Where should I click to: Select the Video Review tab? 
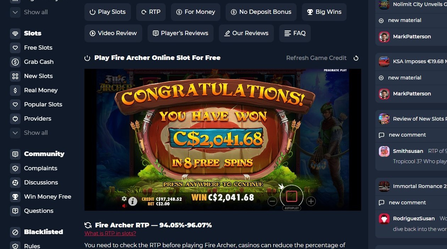pos(113,33)
